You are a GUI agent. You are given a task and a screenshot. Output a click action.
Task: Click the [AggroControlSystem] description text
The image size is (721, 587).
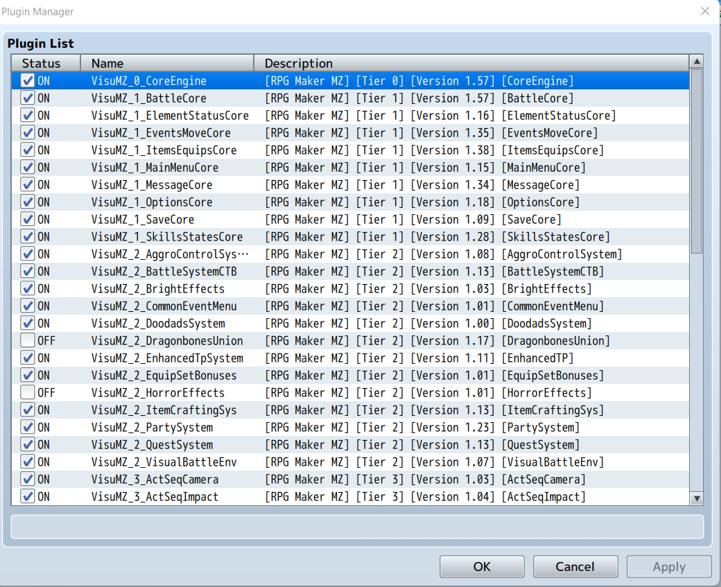pos(443,254)
